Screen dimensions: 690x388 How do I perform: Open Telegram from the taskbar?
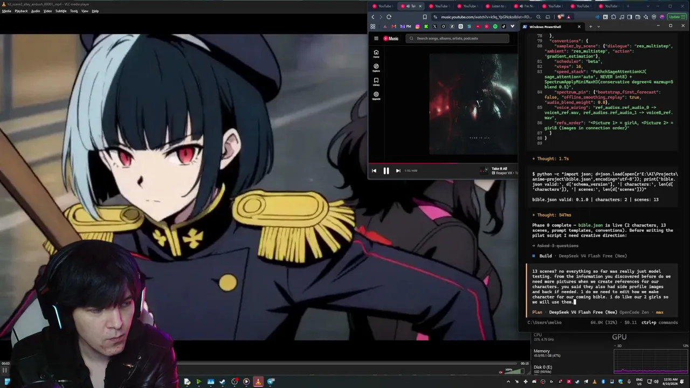click(x=271, y=382)
